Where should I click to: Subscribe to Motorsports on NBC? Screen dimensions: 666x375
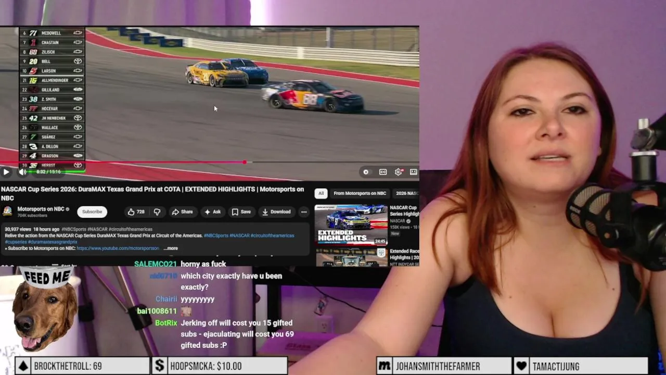(x=92, y=211)
